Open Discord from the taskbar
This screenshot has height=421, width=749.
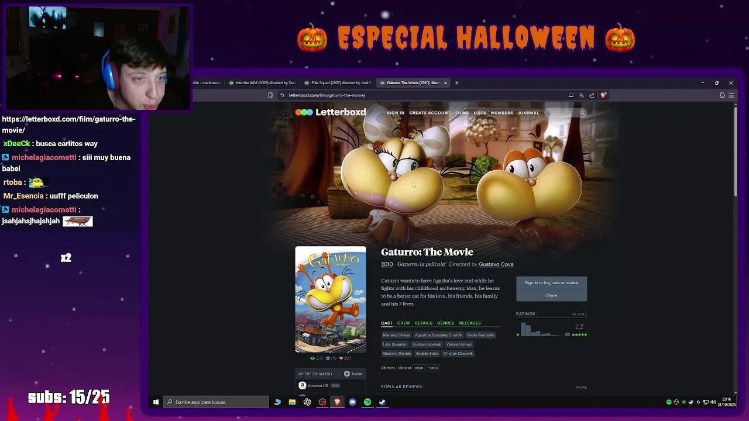click(x=352, y=402)
